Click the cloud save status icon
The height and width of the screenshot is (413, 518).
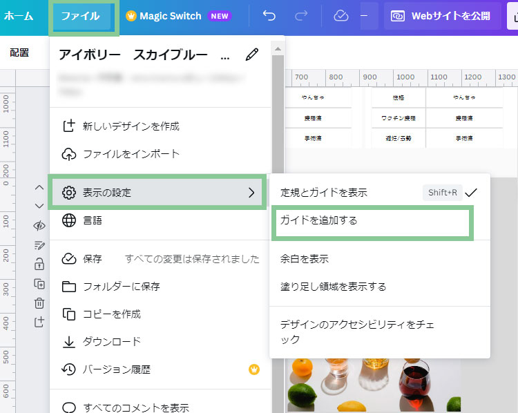point(340,16)
